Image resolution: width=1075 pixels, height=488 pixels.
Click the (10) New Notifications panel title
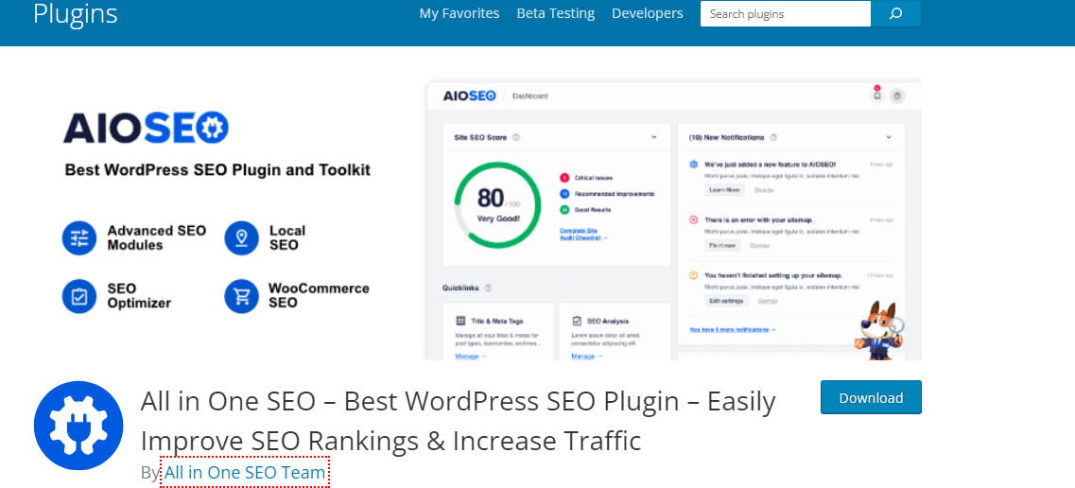[x=727, y=137]
